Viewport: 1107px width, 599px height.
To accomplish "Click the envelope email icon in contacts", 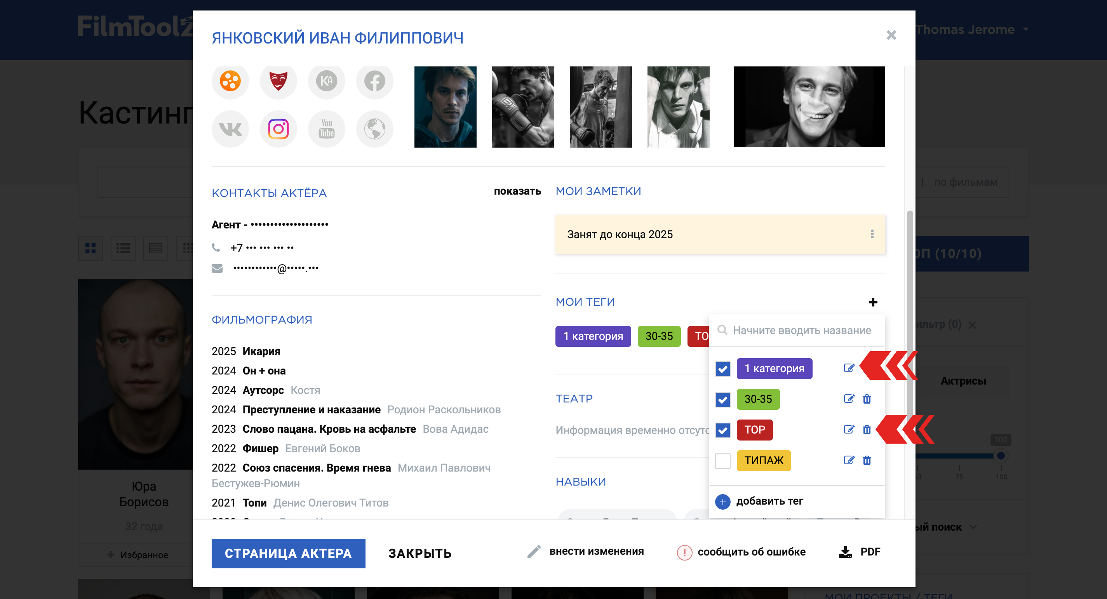I will click(x=217, y=268).
